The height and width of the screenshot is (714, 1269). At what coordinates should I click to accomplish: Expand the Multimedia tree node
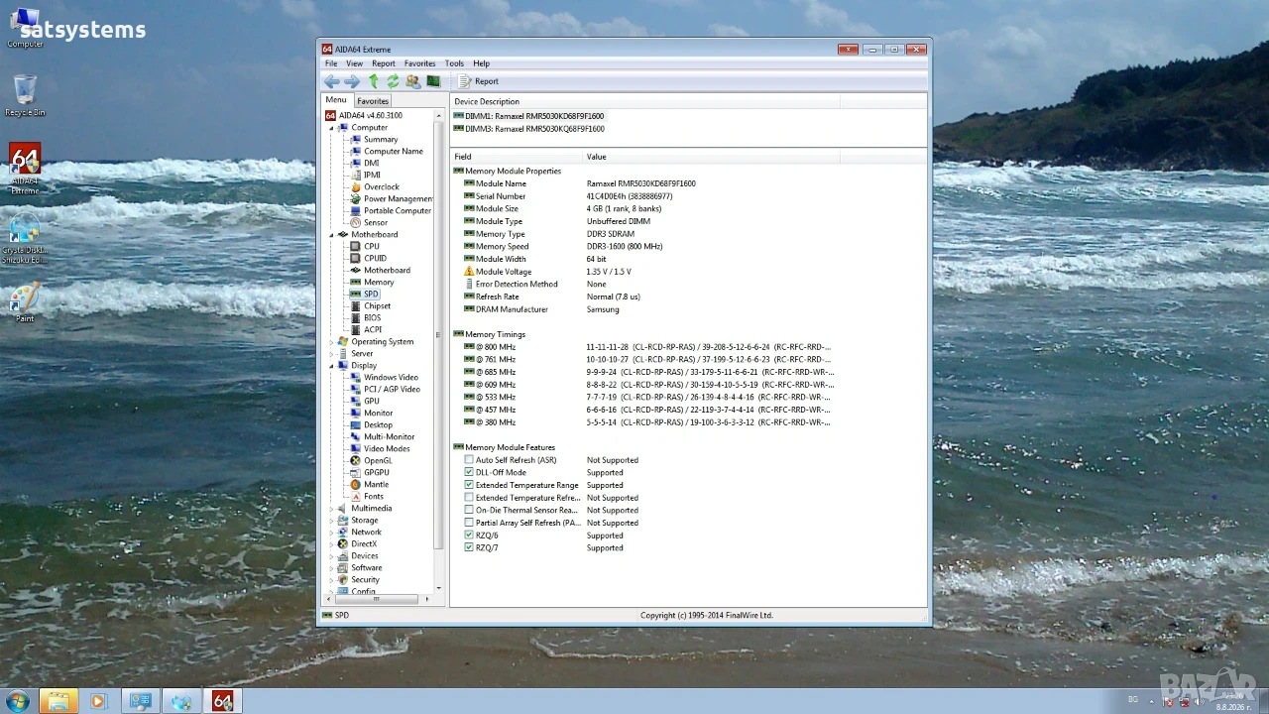point(332,509)
